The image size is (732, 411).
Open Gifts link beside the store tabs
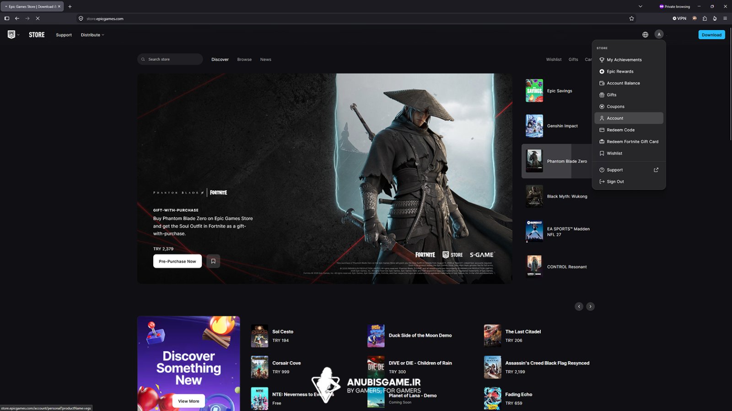coord(573,59)
